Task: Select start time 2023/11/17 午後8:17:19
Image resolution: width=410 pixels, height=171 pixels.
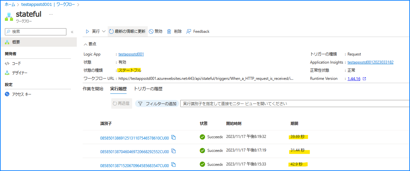Action: coord(246,150)
